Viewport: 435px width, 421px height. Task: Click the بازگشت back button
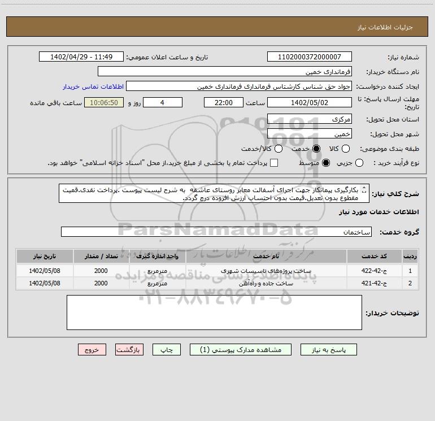(129, 350)
